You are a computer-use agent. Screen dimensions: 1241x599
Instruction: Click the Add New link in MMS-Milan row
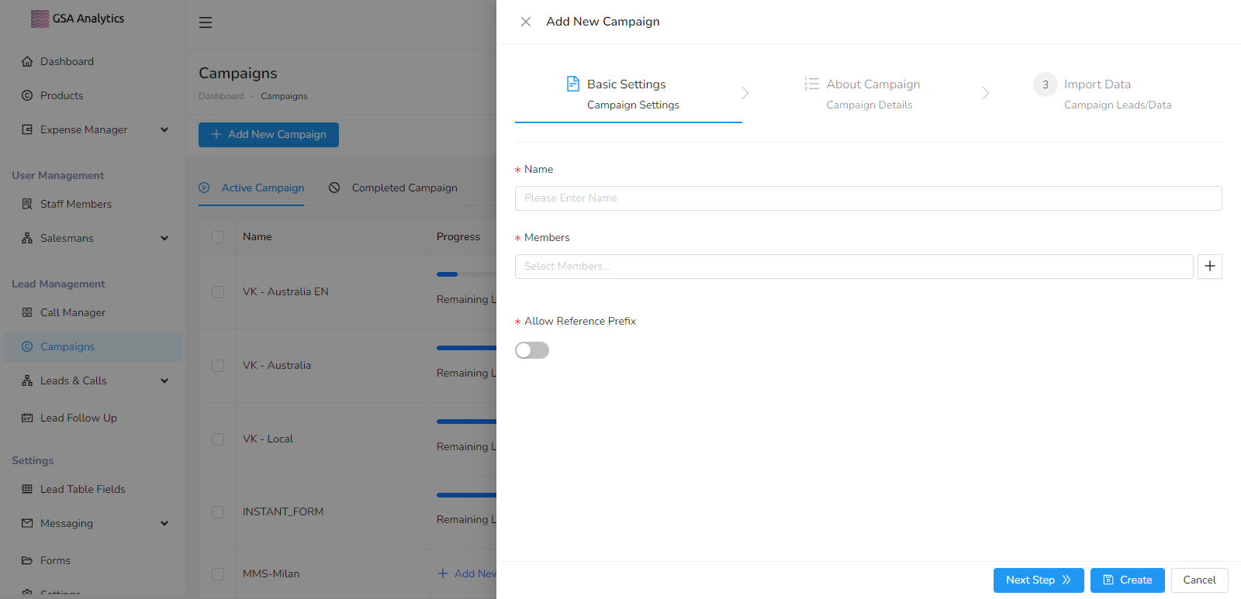pos(467,574)
